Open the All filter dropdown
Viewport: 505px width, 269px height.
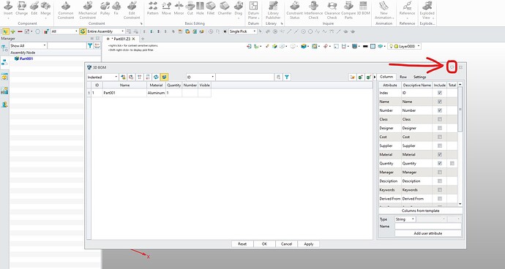click(64, 31)
